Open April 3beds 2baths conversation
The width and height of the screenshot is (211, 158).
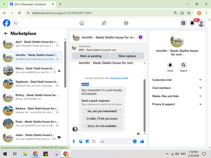tap(32, 44)
